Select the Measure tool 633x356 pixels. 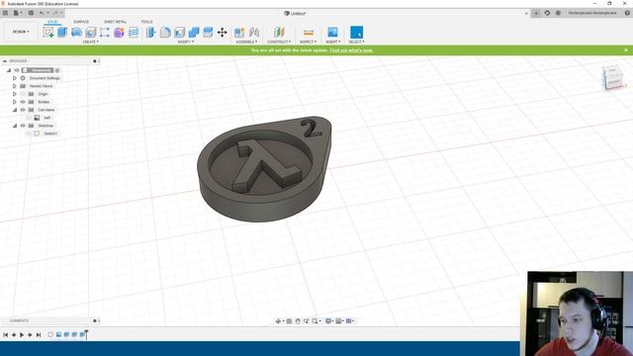[x=309, y=33]
